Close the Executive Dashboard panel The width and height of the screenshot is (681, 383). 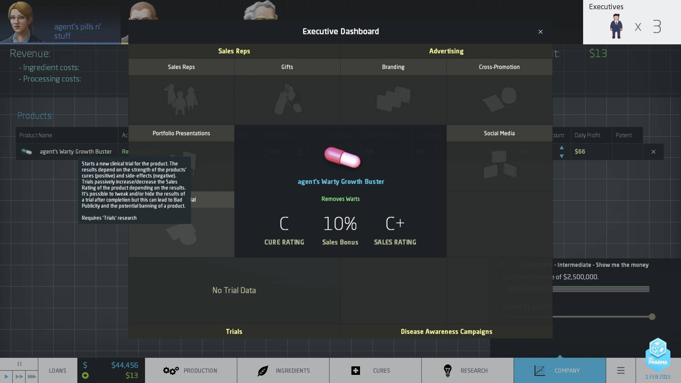[x=541, y=32]
